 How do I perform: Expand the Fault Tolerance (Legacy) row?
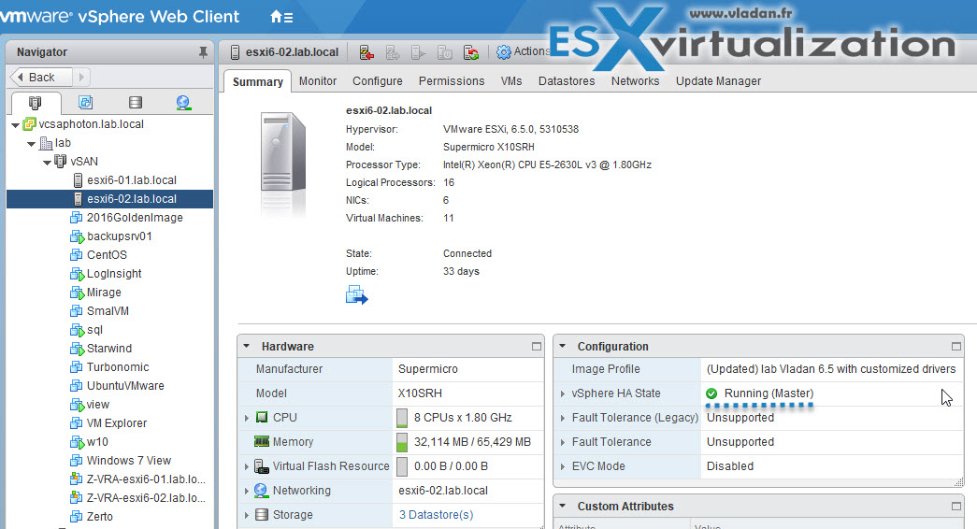563,418
